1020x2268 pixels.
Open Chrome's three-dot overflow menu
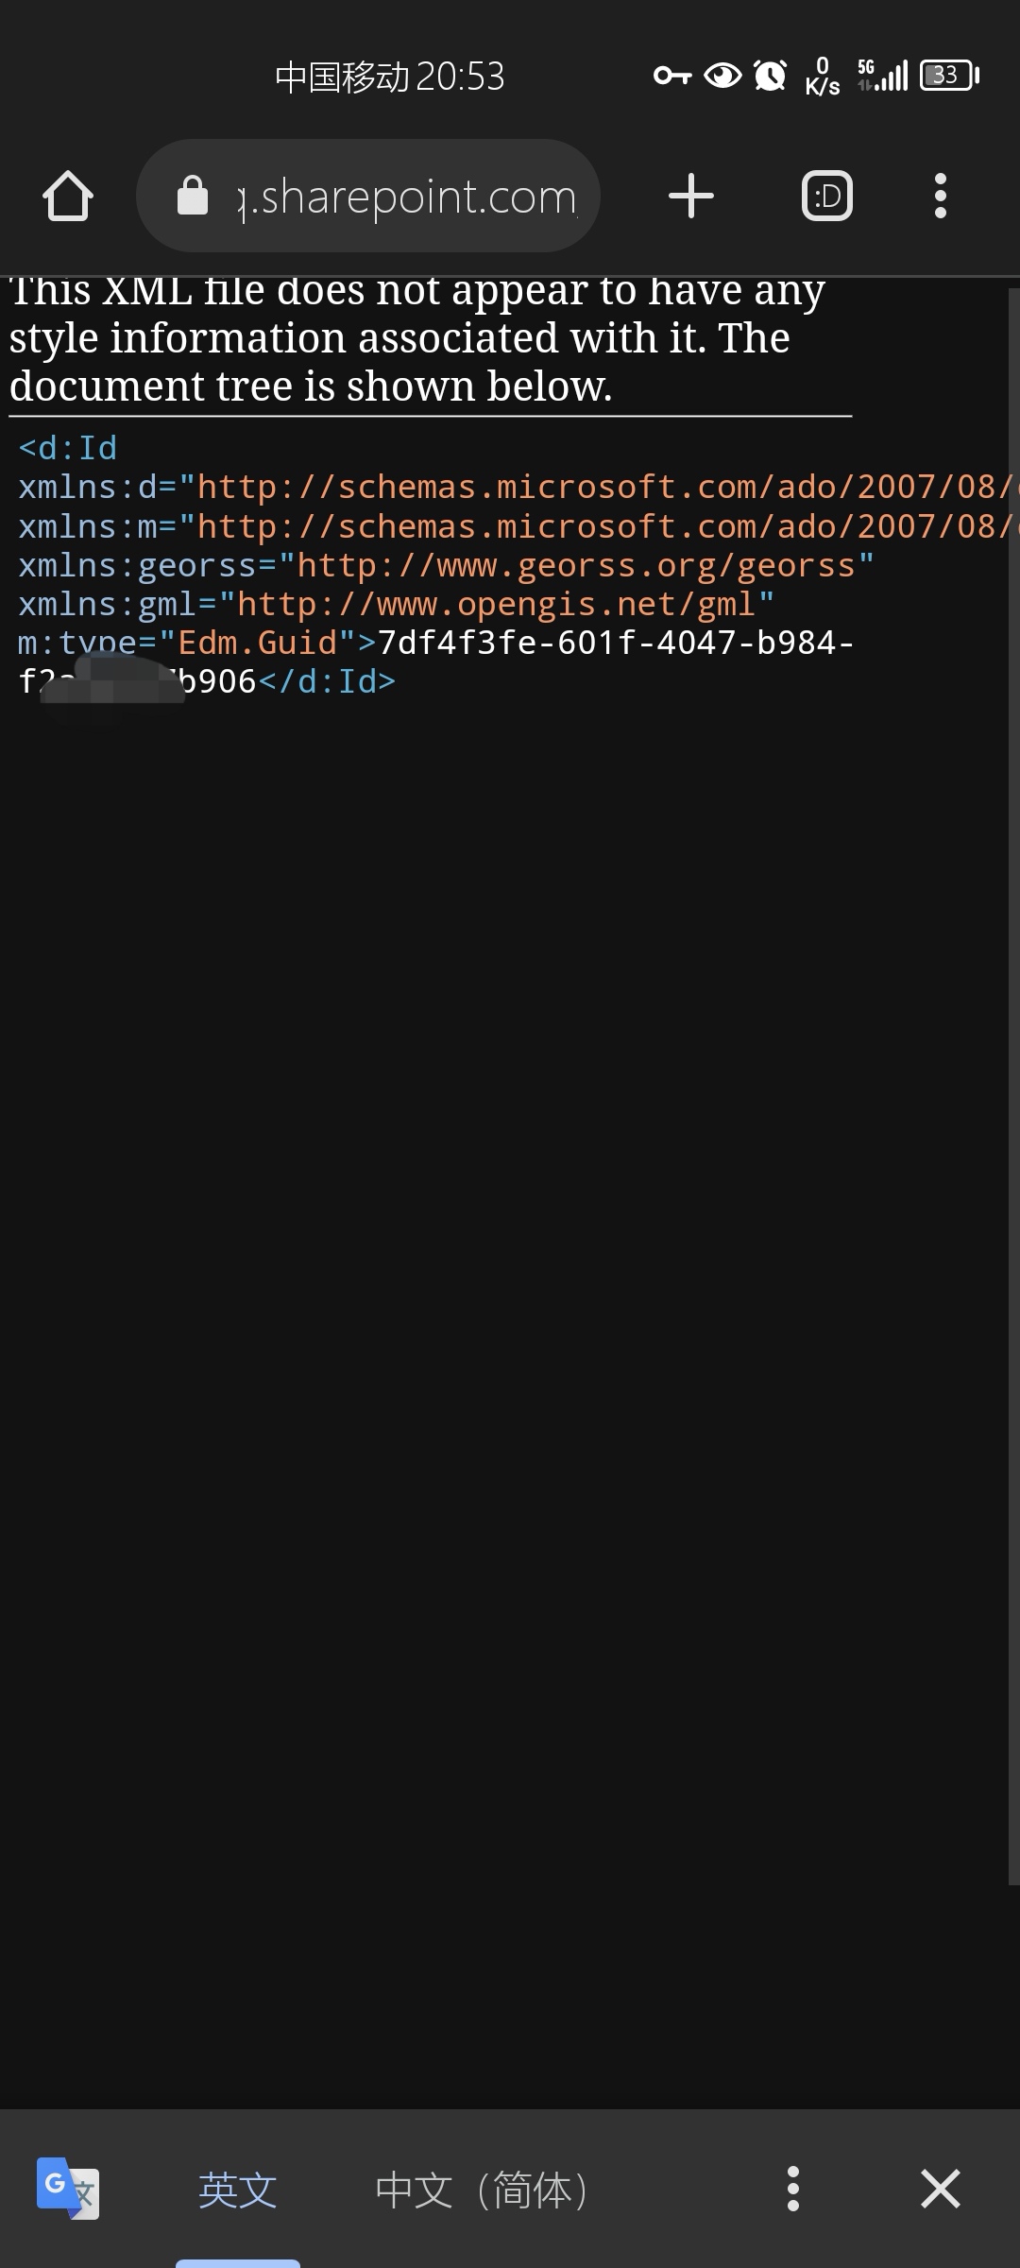[x=941, y=196]
